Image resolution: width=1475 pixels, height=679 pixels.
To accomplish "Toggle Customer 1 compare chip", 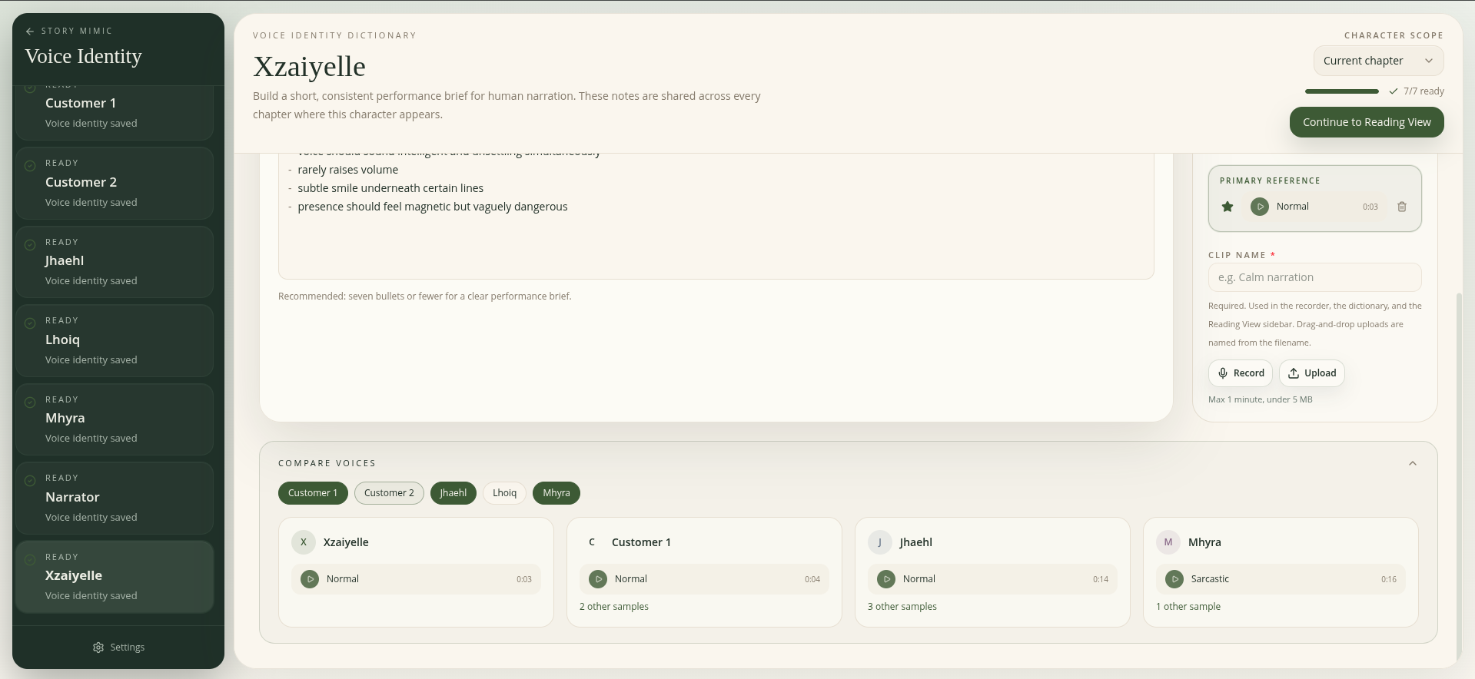I will tap(313, 493).
